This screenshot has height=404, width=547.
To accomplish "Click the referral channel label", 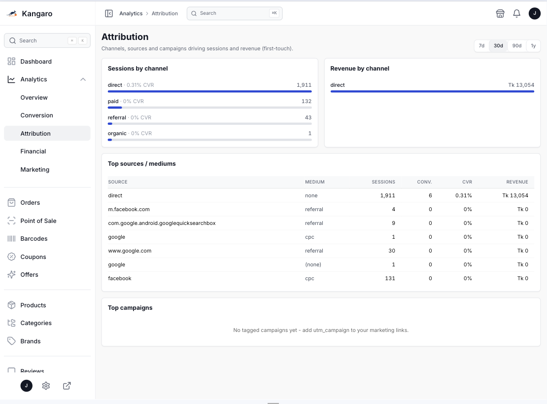I will pyautogui.click(x=117, y=117).
